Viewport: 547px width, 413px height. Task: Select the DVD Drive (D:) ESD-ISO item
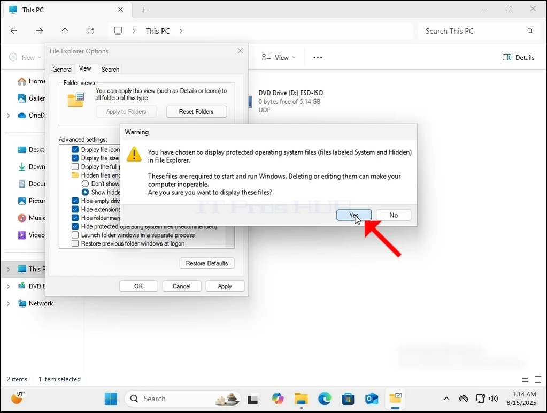coord(290,101)
